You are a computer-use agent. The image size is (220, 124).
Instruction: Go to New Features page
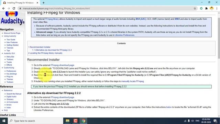12,42
